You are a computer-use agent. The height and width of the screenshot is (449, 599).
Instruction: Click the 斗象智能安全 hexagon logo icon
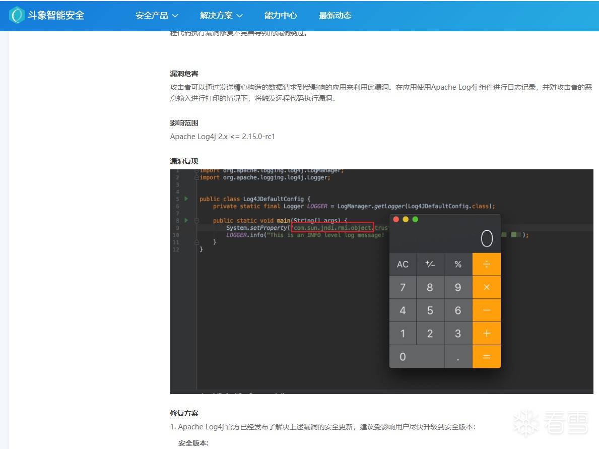[17, 15]
